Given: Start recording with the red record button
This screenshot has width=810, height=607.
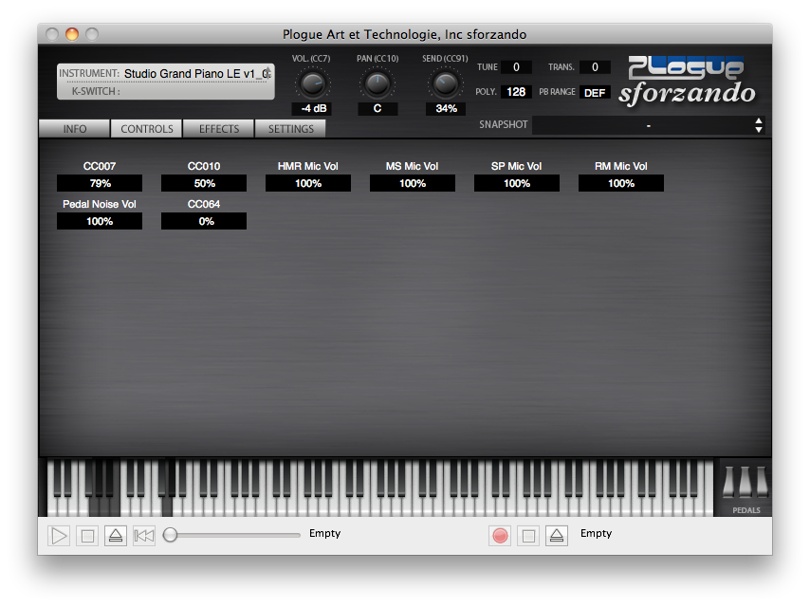Looking at the screenshot, I should 500,536.
